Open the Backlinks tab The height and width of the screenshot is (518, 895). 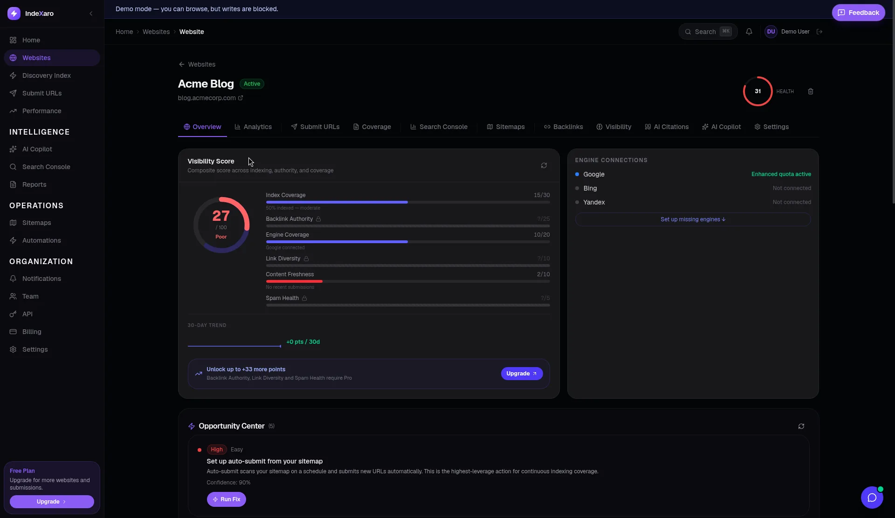(x=564, y=127)
